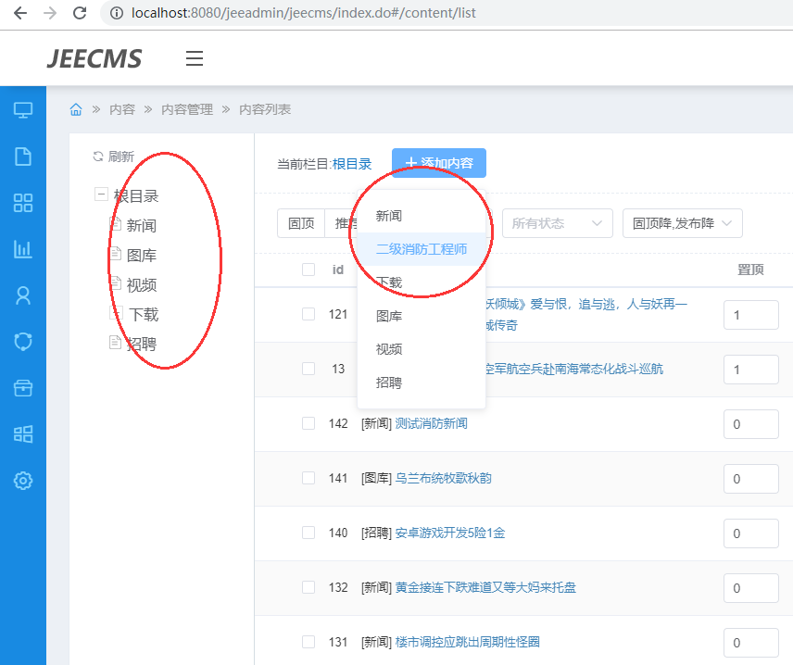
Task: Tick the select-all checkbox in table header
Action: (x=308, y=270)
